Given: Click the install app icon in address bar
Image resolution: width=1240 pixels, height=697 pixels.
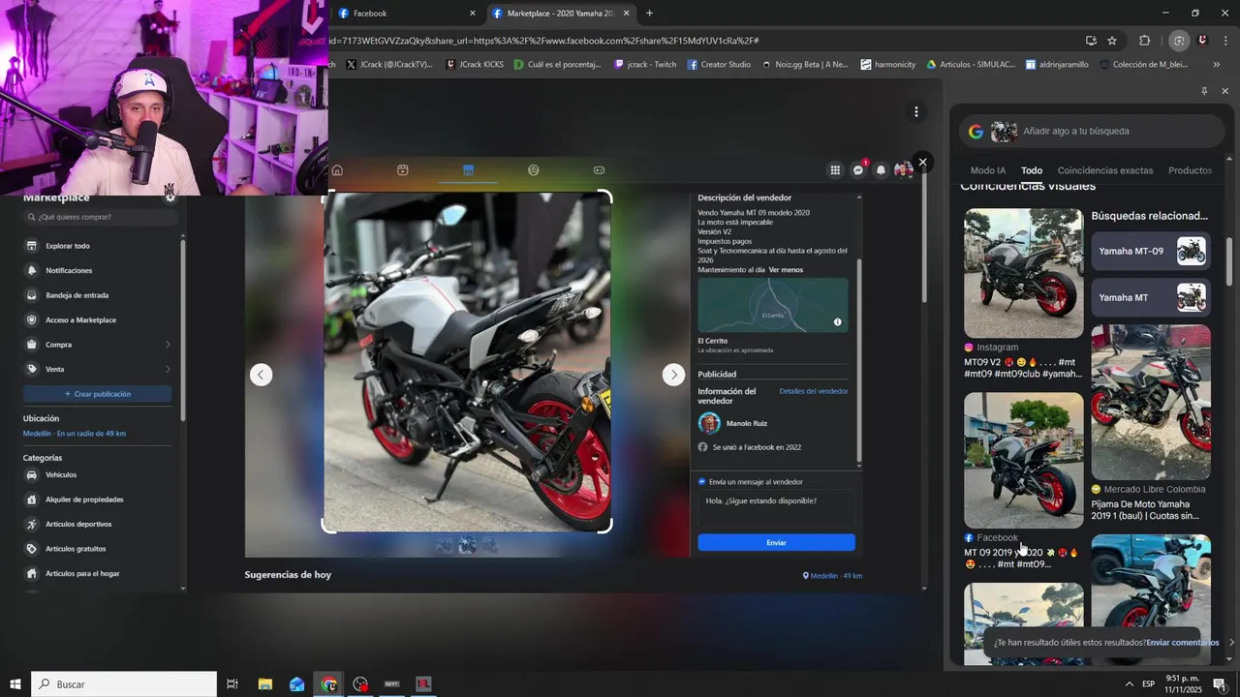Looking at the screenshot, I should (x=1091, y=41).
